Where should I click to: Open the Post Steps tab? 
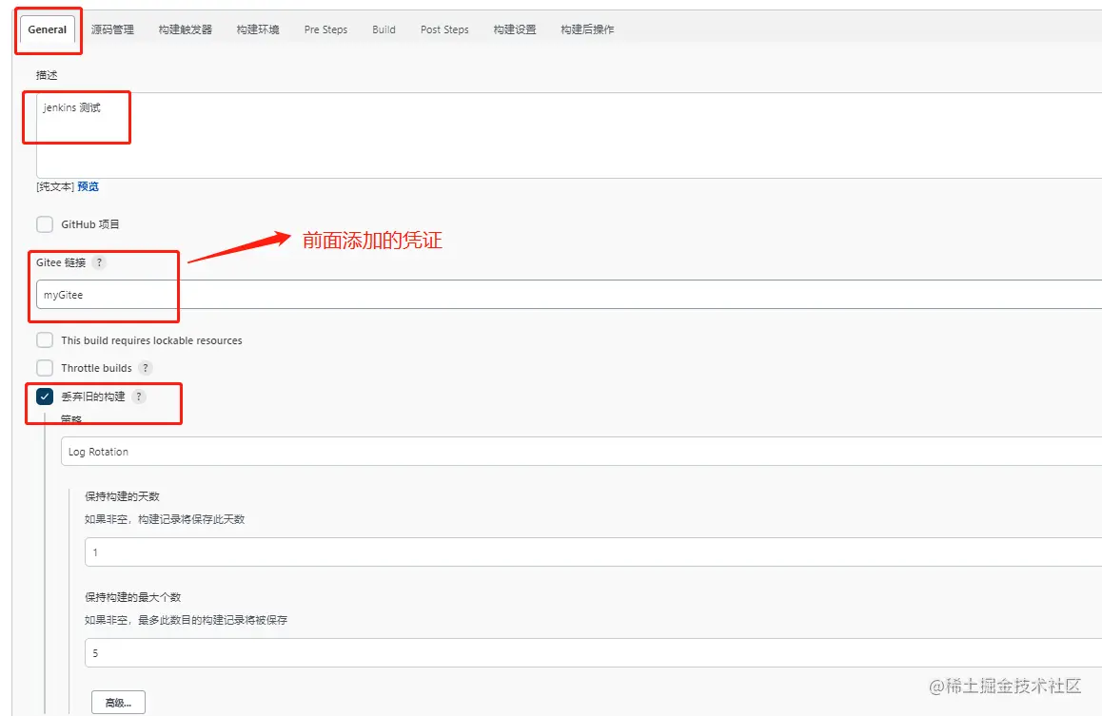[x=444, y=29]
